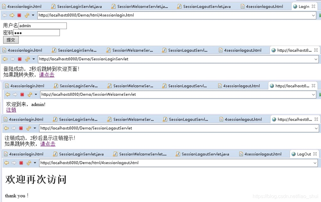The image size is (321, 202).
Task: Click refresh icon beside 4sessionlogout.html address
Action: pos(29,163)
